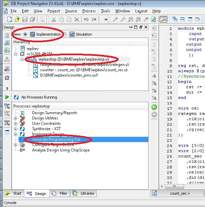Image resolution: width=205 pixels, height=207 pixels.
Task: Zoom out with the magnifier minus icon
Action: 123,19
